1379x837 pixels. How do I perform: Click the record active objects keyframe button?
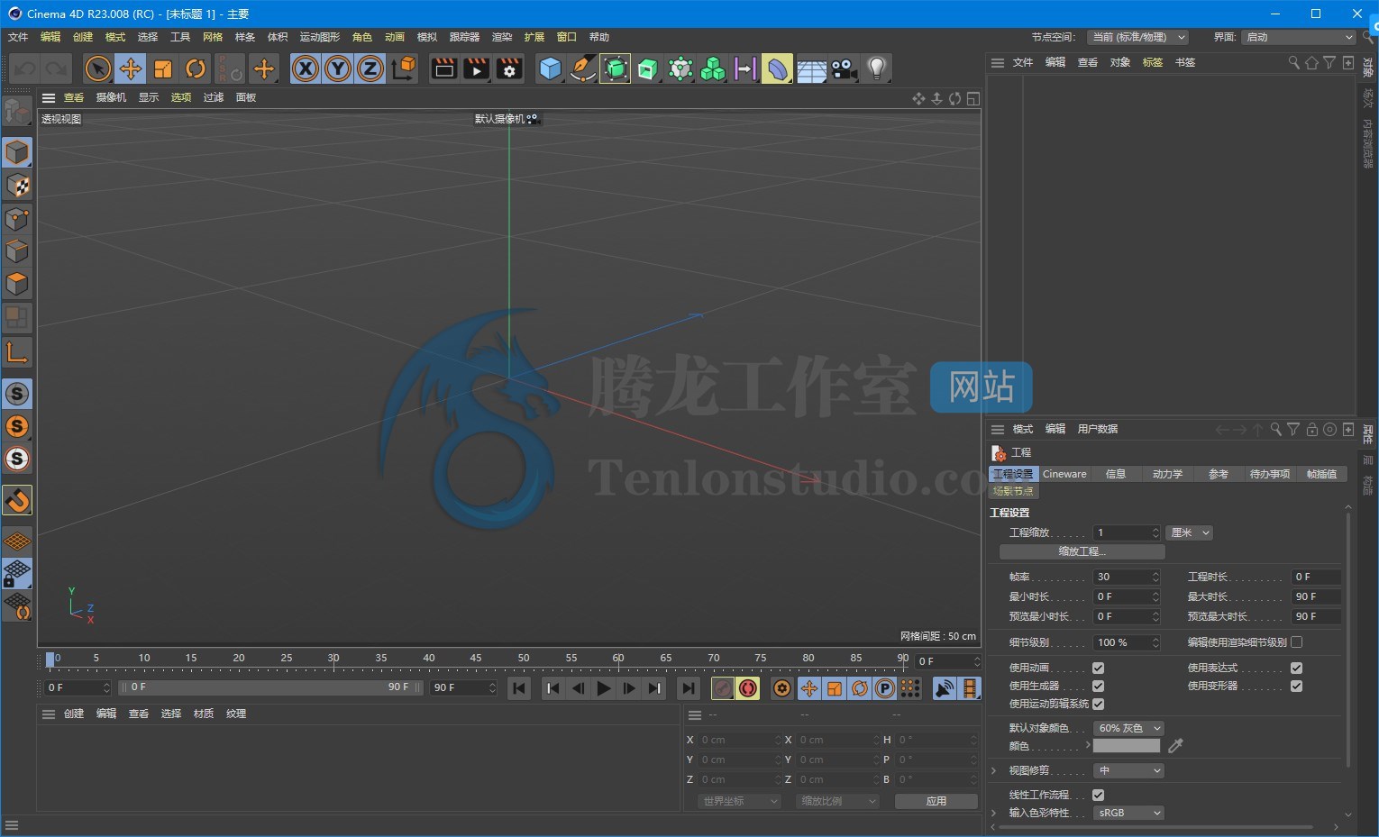[x=723, y=688]
